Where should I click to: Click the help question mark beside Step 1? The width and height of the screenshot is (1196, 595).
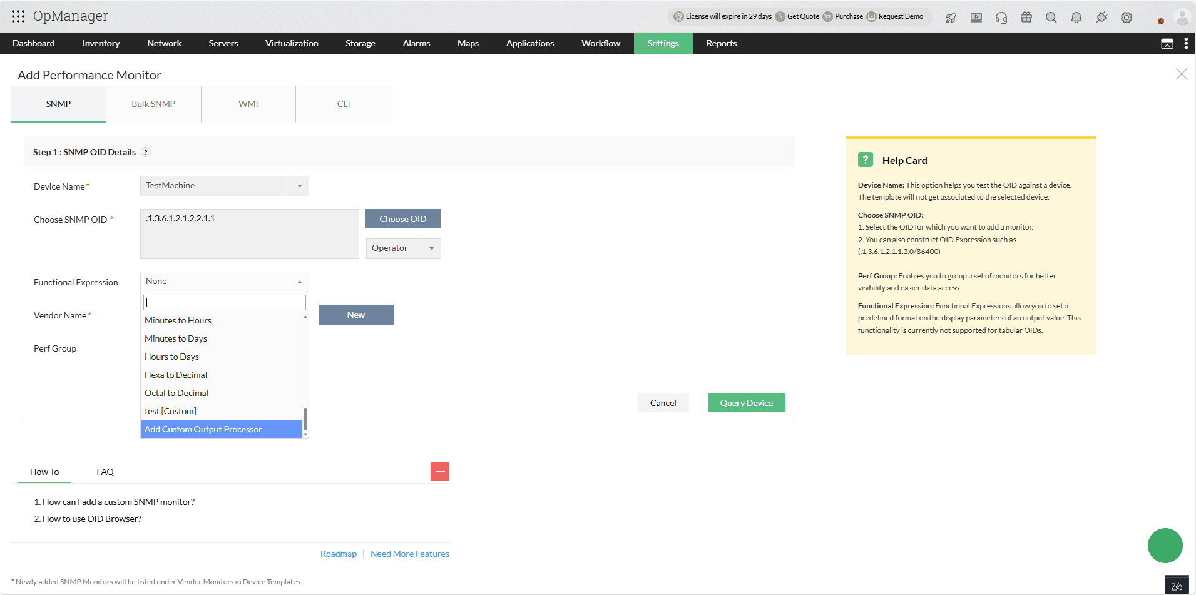point(146,152)
